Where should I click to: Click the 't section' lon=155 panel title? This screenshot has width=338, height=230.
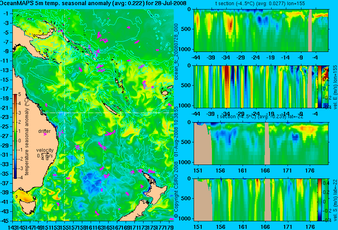(x=260, y=4)
